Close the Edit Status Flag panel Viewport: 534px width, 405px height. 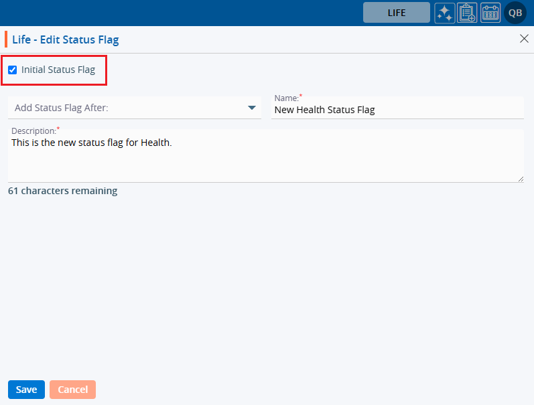pyautogui.click(x=524, y=39)
